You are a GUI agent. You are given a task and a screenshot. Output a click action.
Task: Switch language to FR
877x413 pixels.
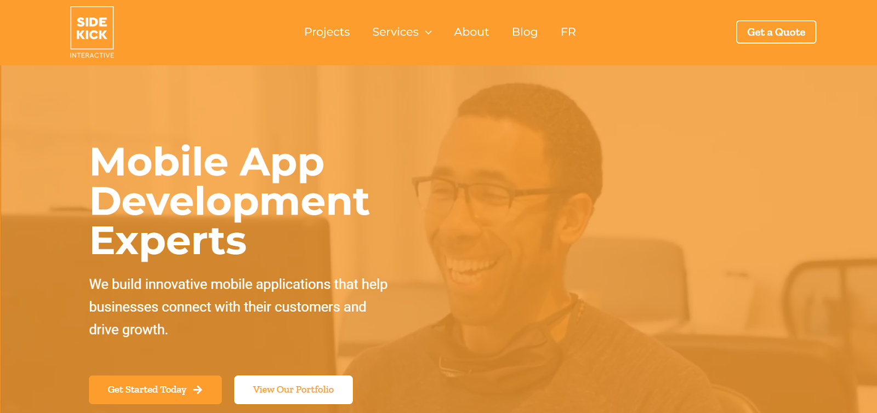(x=568, y=32)
